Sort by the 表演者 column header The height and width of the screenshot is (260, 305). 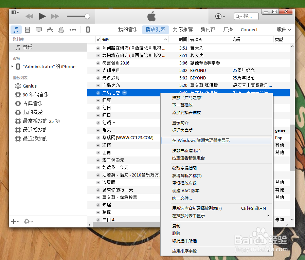[x=210, y=39]
